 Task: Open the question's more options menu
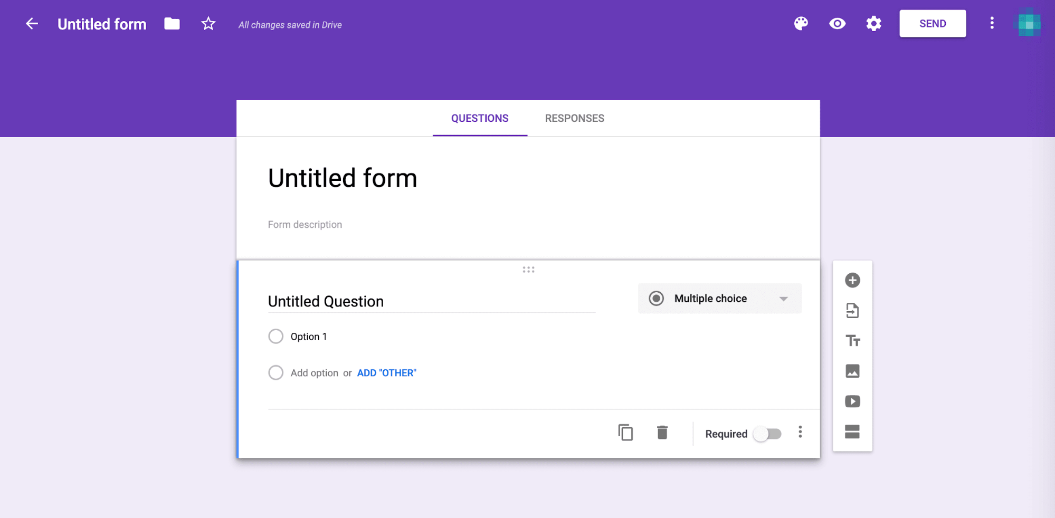coord(800,433)
